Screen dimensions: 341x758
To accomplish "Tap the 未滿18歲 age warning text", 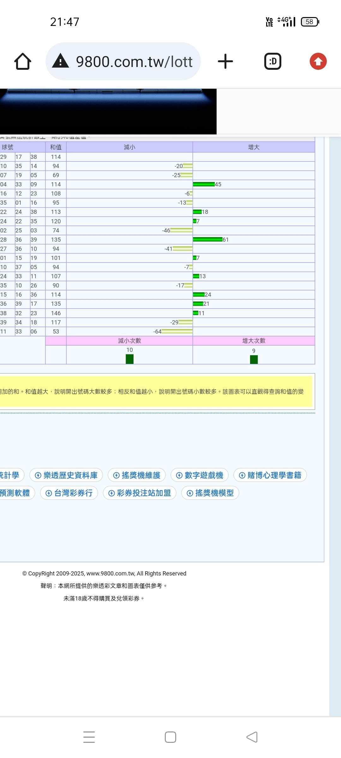I will [x=104, y=599].
